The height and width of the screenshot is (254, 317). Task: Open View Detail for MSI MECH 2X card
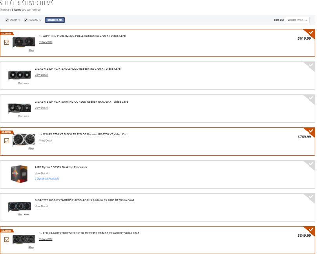coord(46,141)
